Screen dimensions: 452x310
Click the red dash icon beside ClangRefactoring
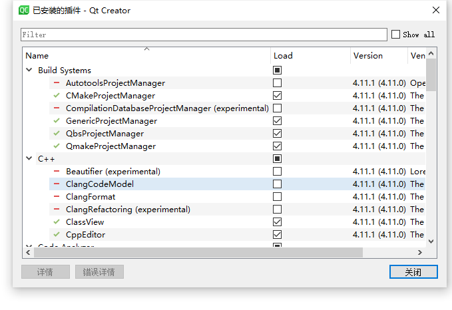[x=57, y=209]
